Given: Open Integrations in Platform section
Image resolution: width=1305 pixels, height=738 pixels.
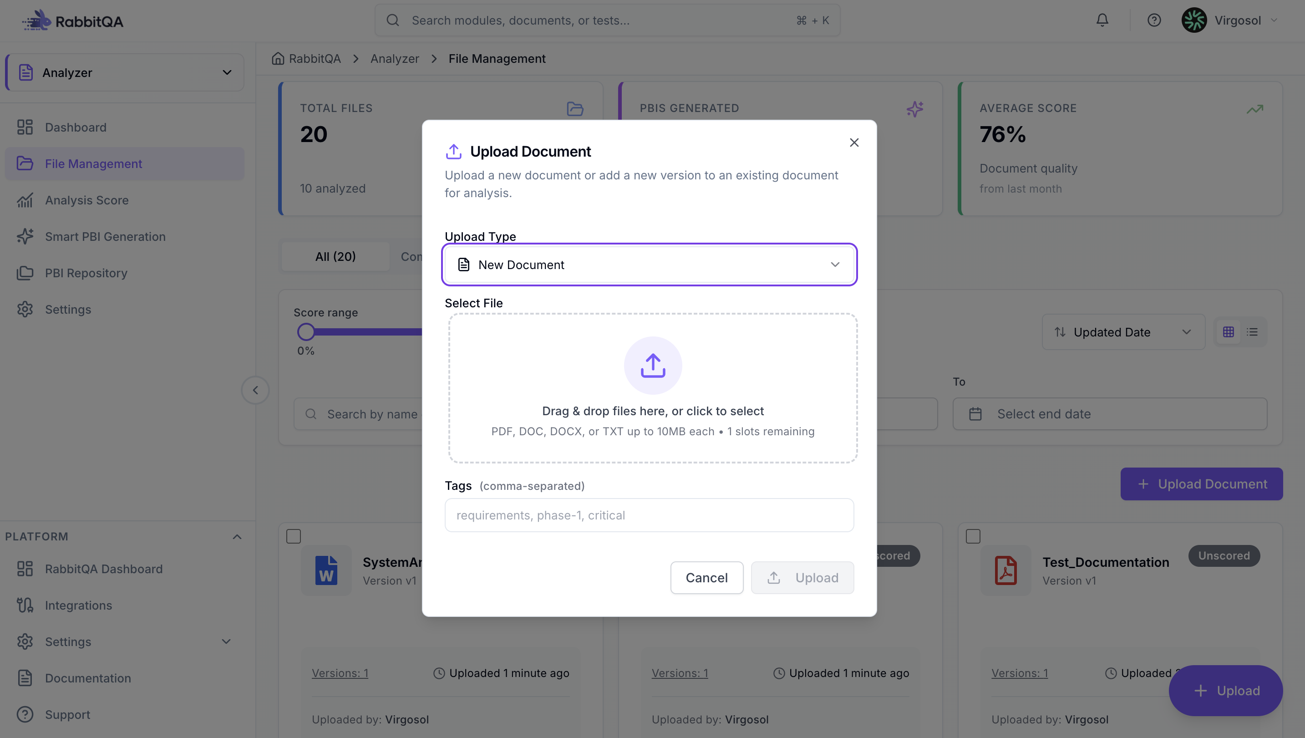Looking at the screenshot, I should [125, 606].
